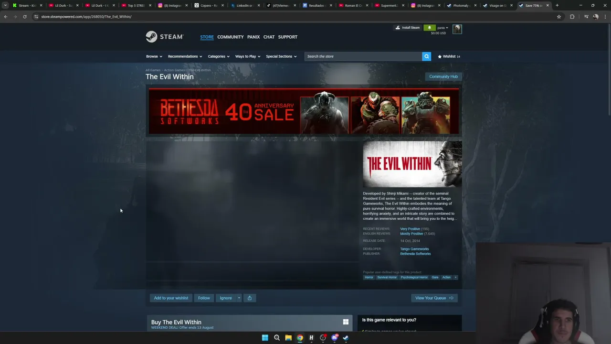Switch to the LinkedIn browser tab
Viewport: 611px width, 344px height.
click(x=245, y=5)
